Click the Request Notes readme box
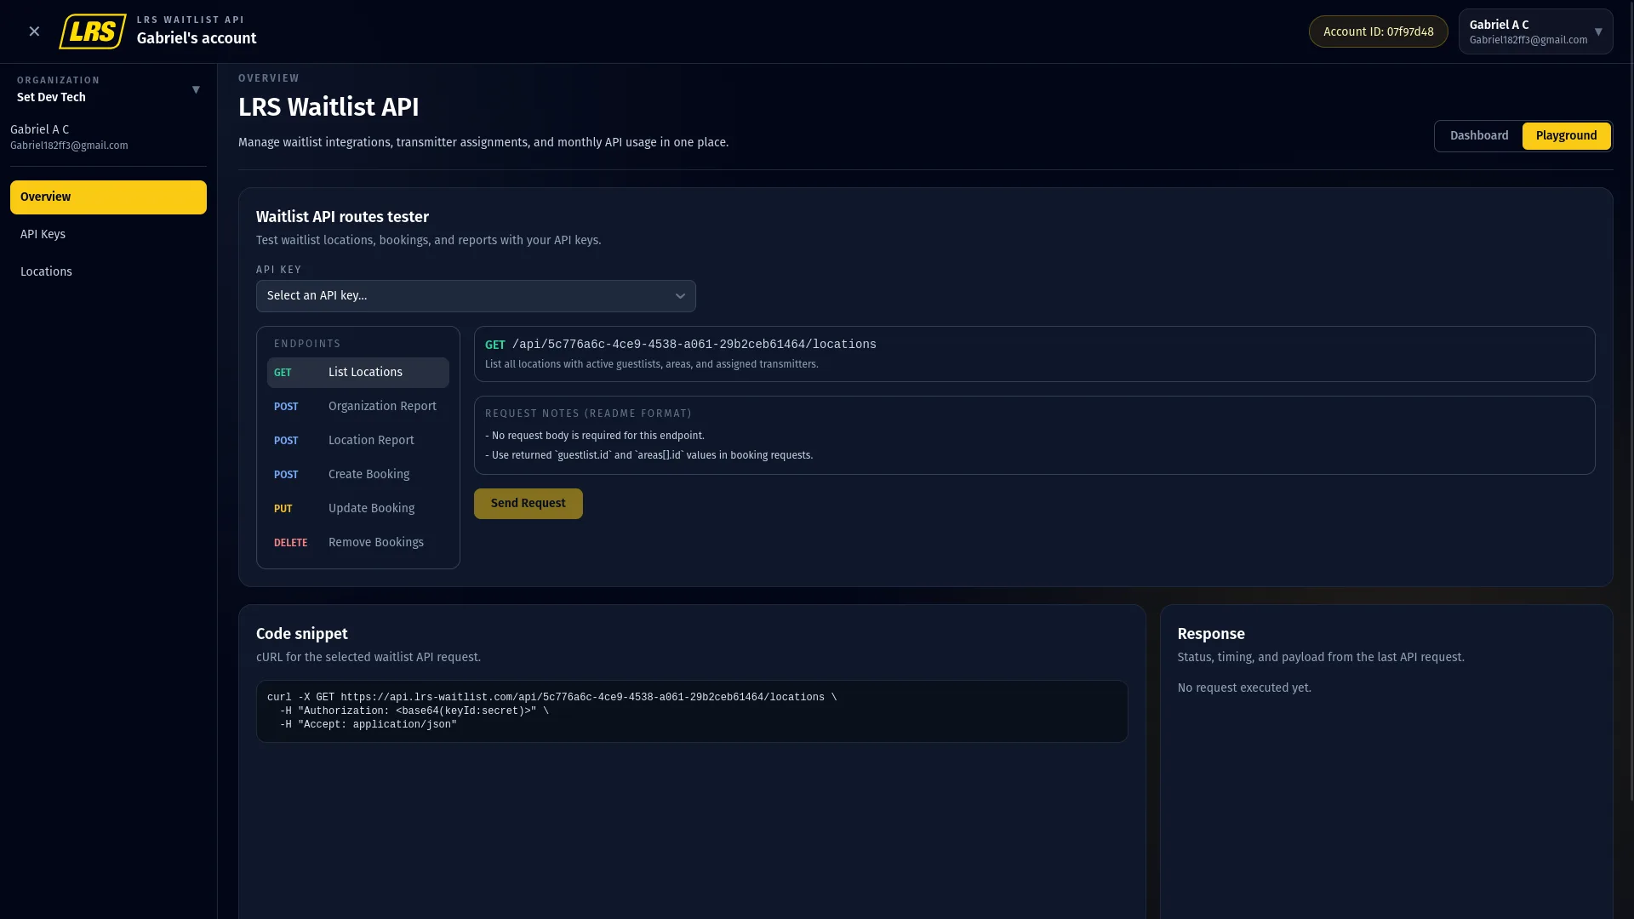The image size is (1634, 919). [1034, 435]
